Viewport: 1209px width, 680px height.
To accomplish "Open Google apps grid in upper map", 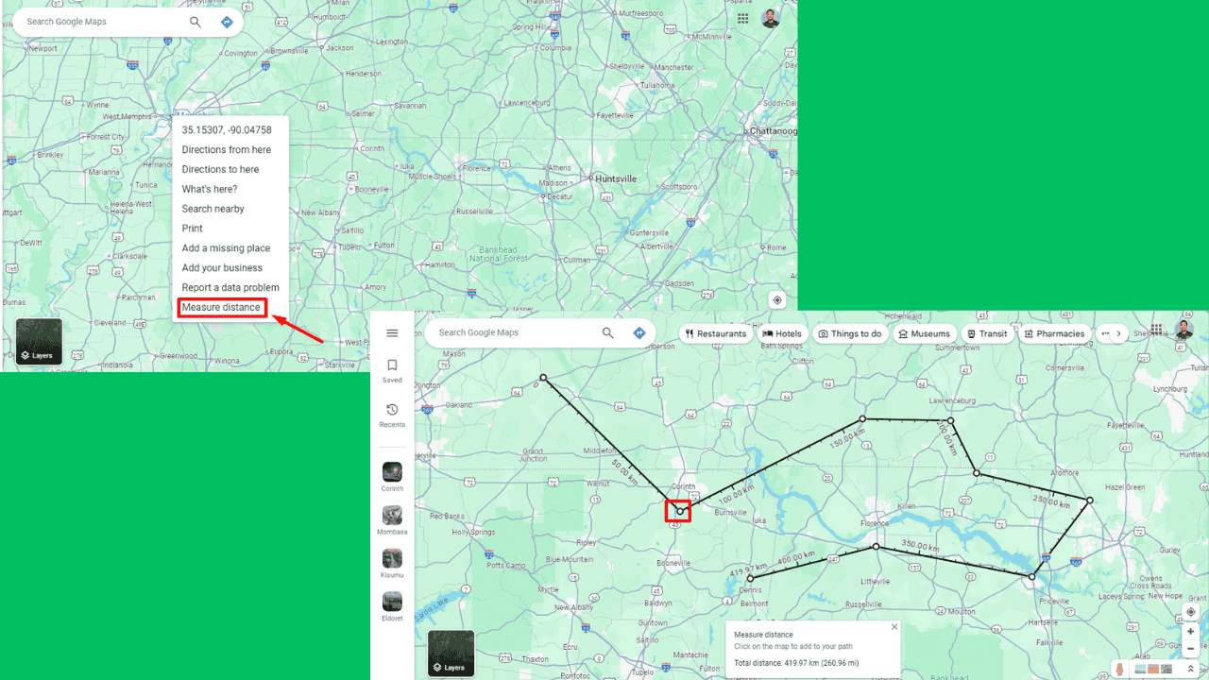I will point(743,18).
